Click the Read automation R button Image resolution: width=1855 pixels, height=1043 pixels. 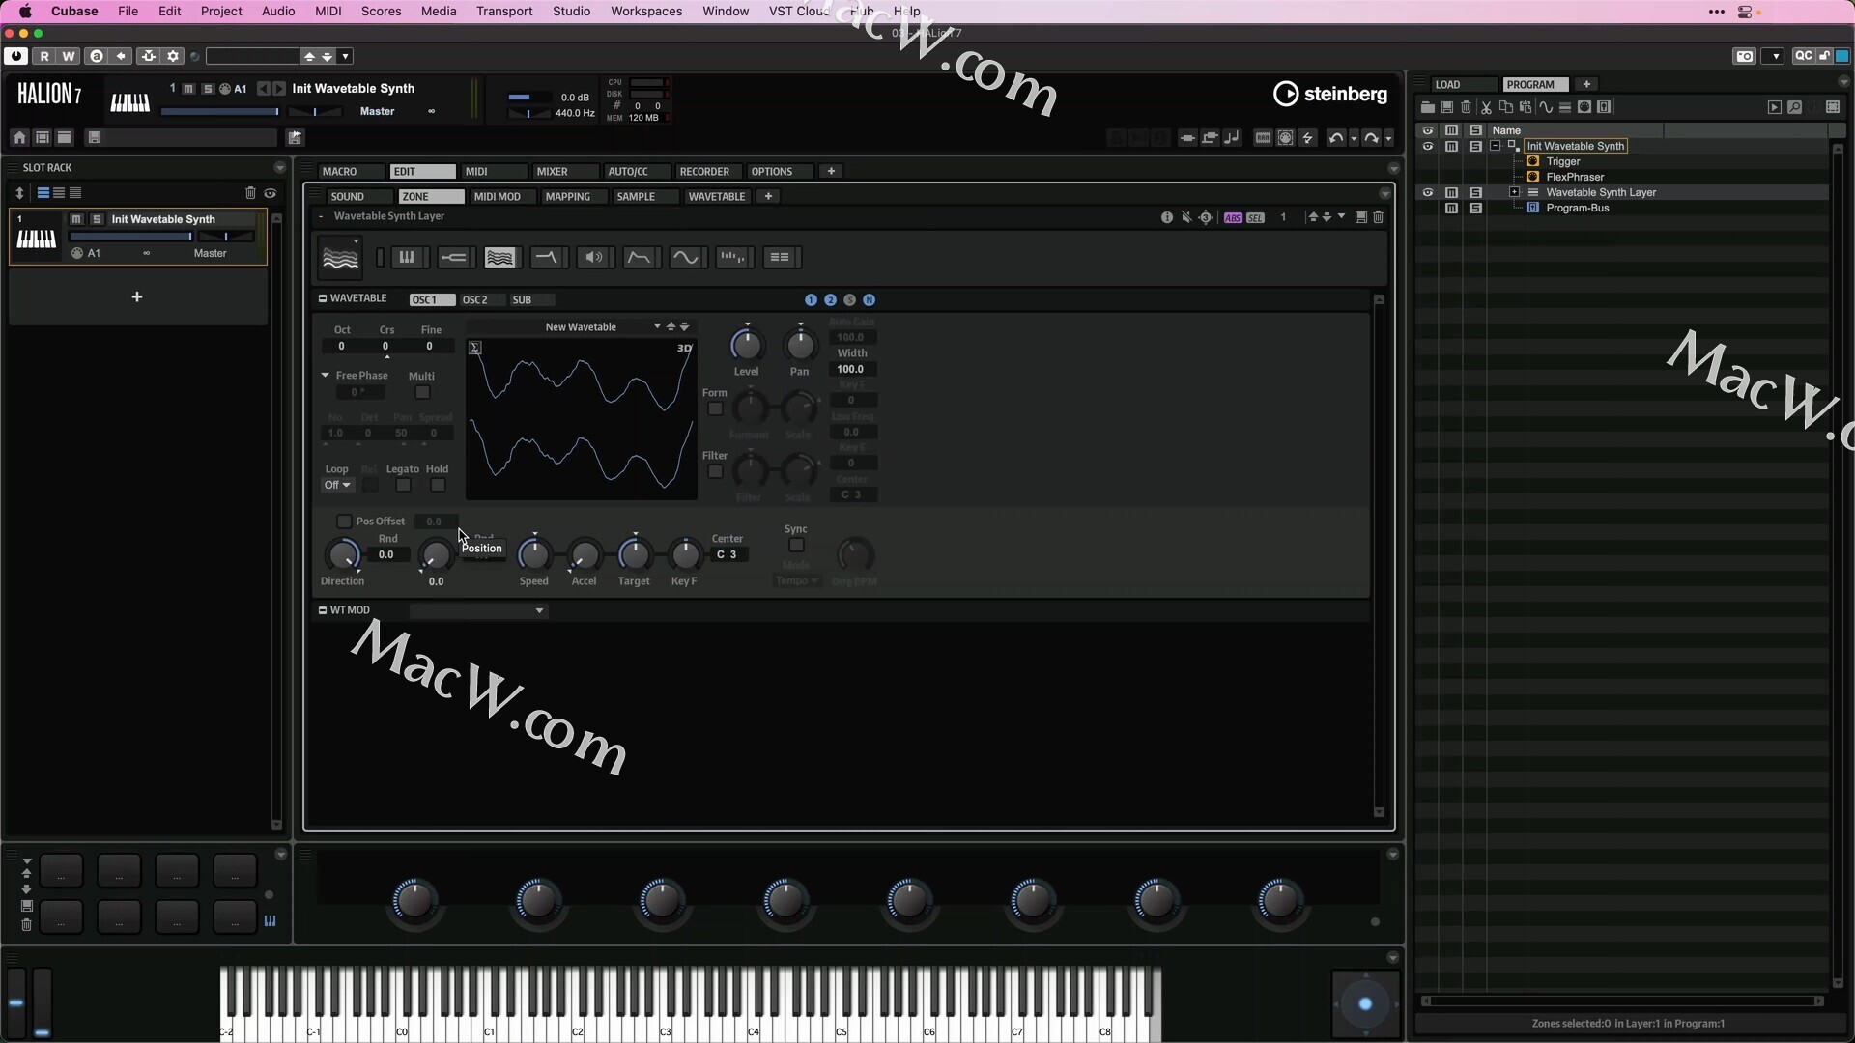[43, 56]
